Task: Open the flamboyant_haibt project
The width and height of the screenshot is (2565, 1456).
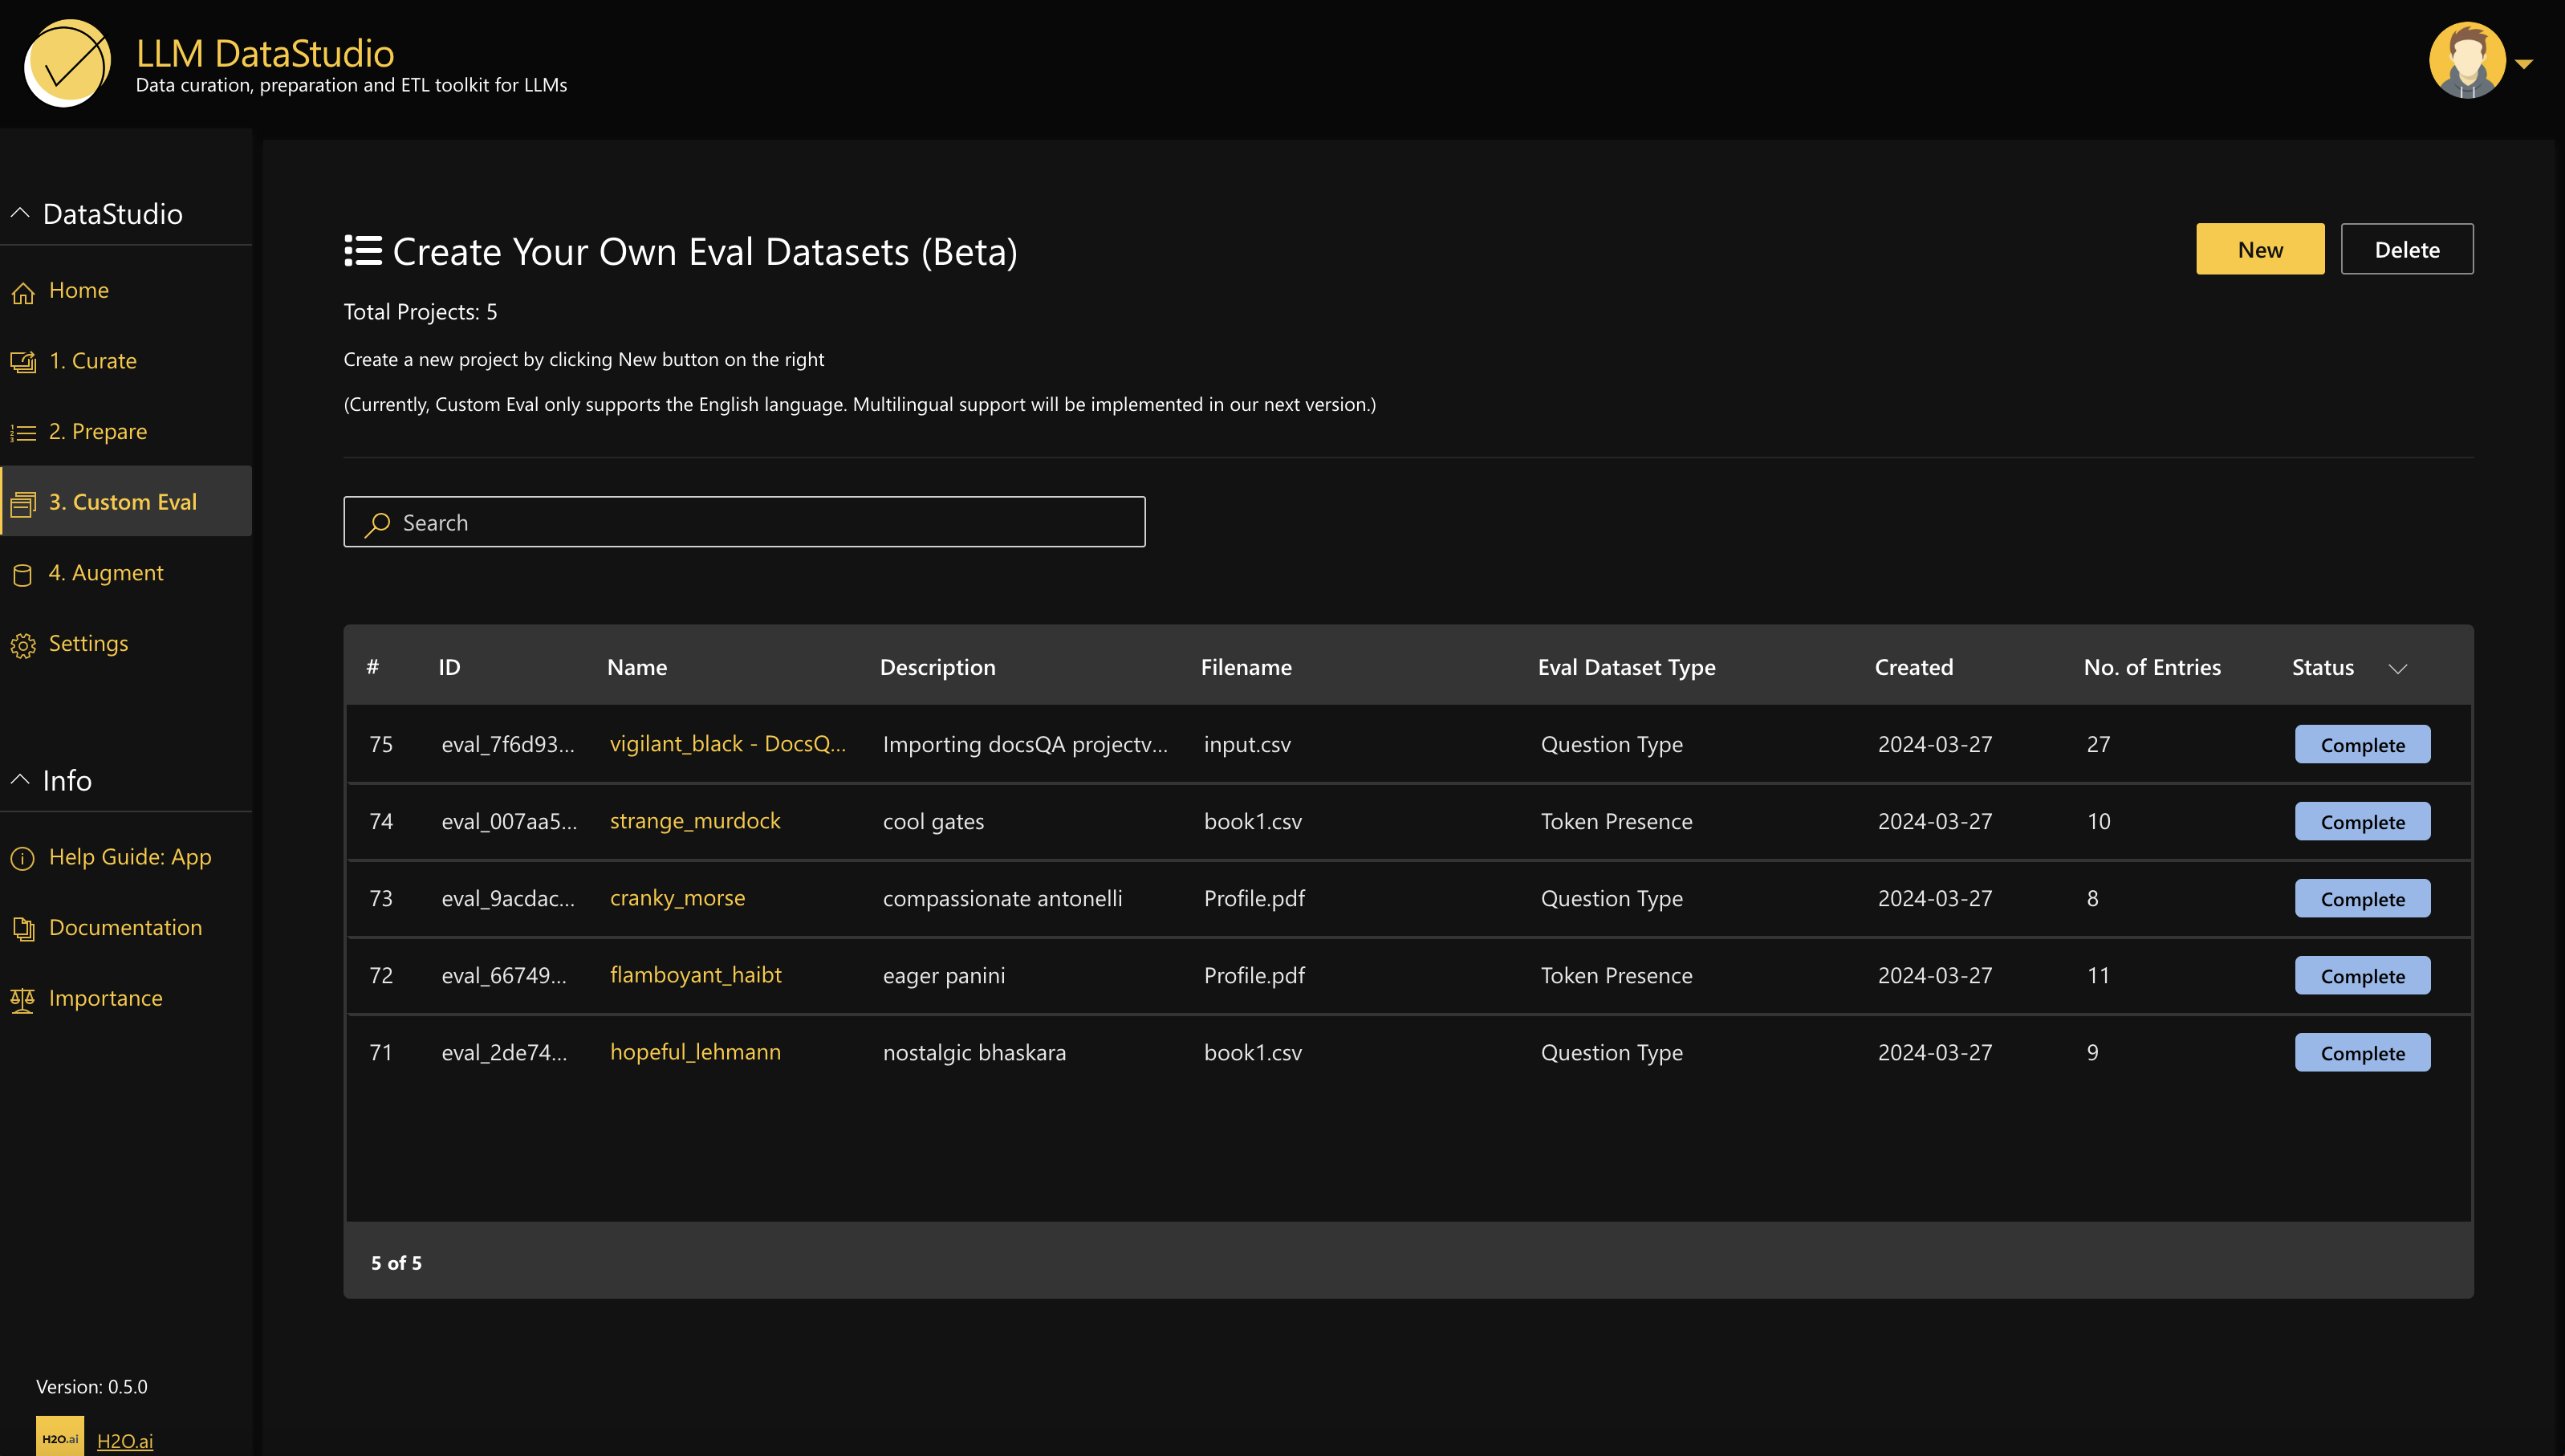Action: [x=696, y=975]
